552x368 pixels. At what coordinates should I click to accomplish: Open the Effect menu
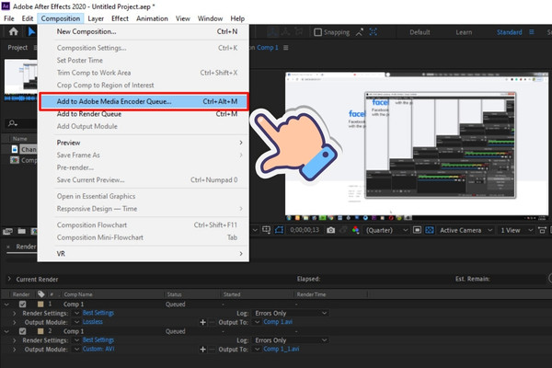click(x=120, y=18)
